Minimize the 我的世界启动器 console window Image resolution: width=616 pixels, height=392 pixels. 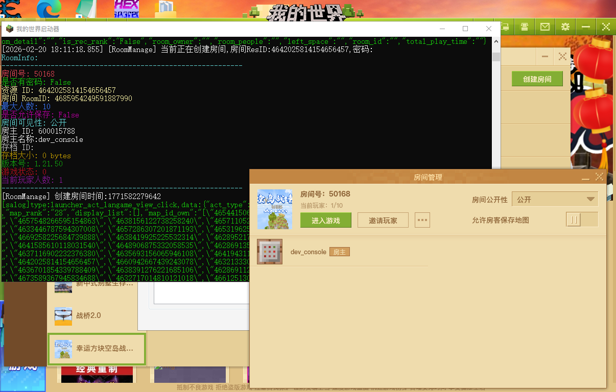tap(441, 29)
